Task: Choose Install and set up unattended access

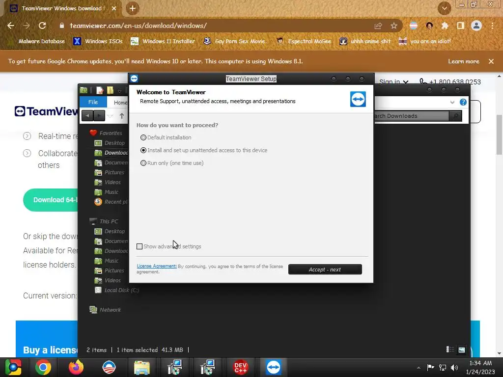Action: point(204,150)
